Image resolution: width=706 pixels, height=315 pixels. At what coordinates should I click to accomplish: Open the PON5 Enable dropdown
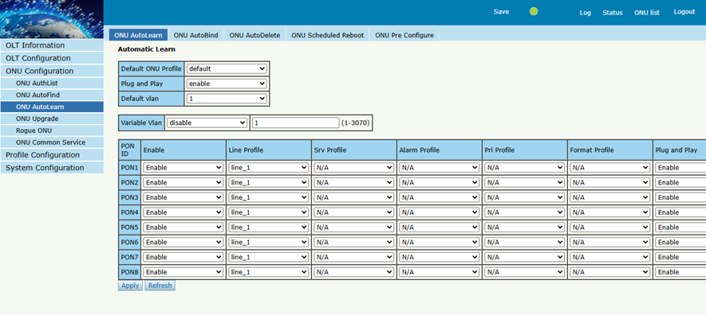pyautogui.click(x=183, y=227)
